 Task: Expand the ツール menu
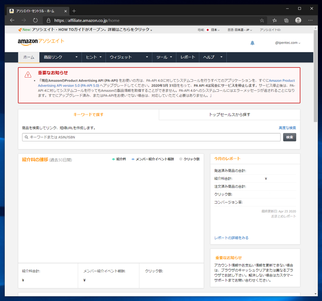tap(164, 57)
